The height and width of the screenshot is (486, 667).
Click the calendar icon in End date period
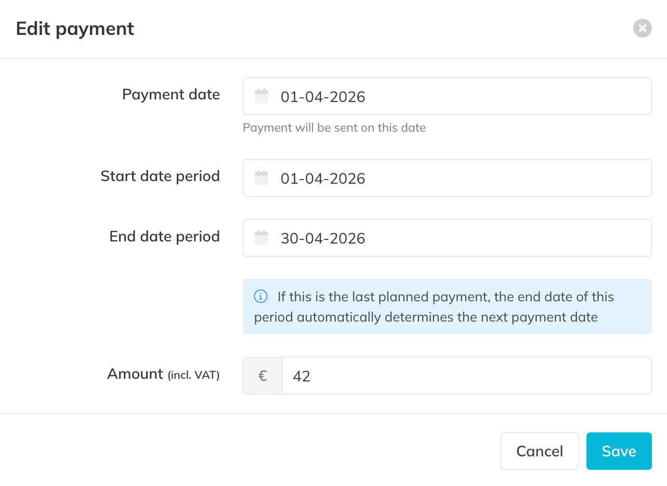point(261,238)
